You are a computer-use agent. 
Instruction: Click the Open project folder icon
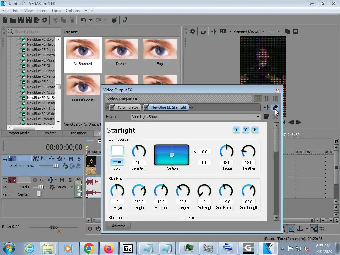13,20
